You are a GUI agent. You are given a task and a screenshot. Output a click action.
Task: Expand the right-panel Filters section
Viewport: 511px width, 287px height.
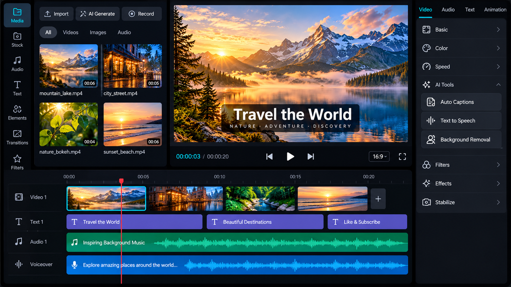point(461,165)
